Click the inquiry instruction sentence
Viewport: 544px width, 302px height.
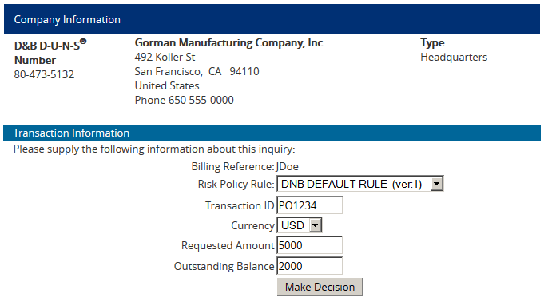154,149
